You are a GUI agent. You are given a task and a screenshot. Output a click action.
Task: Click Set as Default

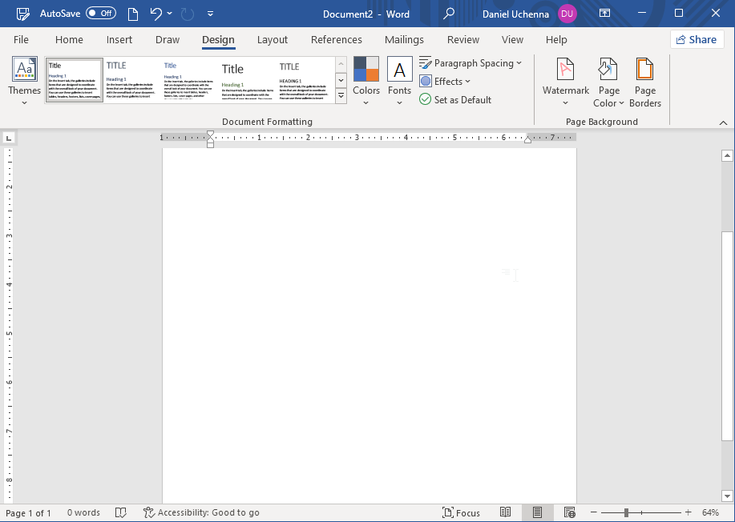click(x=455, y=99)
